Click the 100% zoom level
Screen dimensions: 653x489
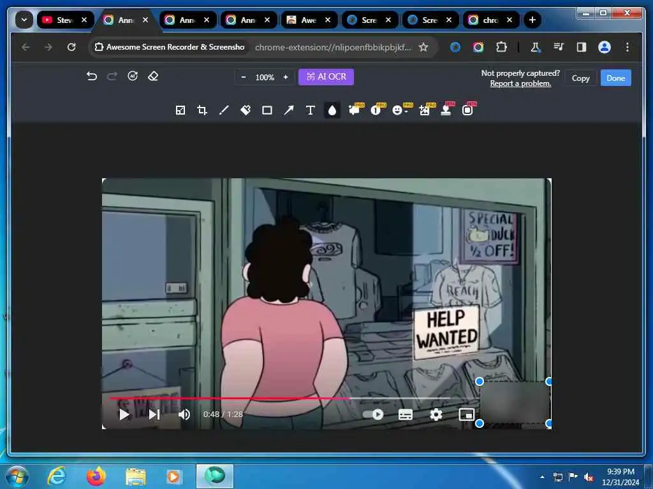point(265,77)
